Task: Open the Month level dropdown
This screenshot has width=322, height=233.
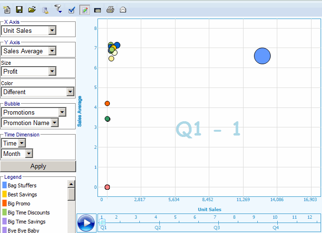Action: pyautogui.click(x=29, y=154)
